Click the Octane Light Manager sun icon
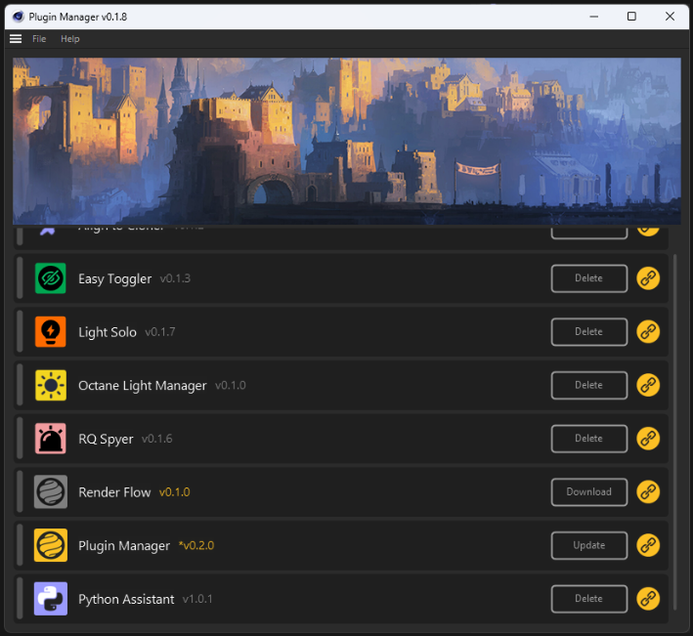Image resolution: width=693 pixels, height=636 pixels. pyautogui.click(x=51, y=385)
